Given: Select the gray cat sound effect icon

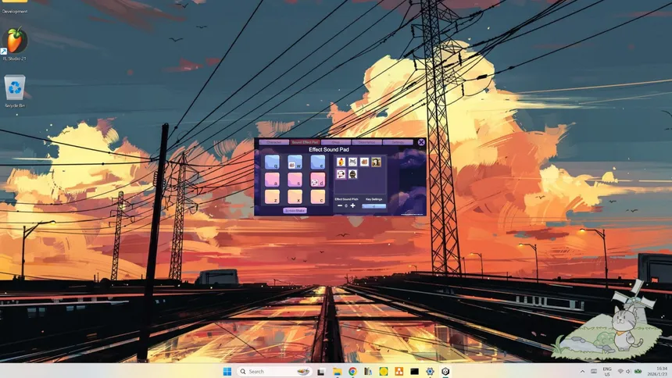Looking at the screenshot, I should (352, 162).
